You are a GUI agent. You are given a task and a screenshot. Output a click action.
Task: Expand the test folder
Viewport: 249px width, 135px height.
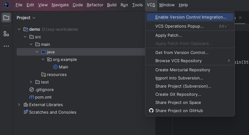click(31, 82)
